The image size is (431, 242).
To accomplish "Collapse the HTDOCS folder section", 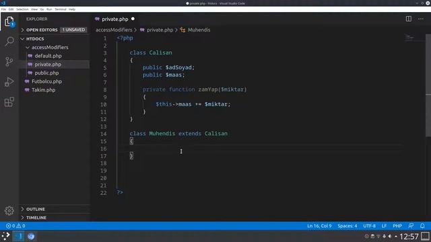I will (22, 39).
